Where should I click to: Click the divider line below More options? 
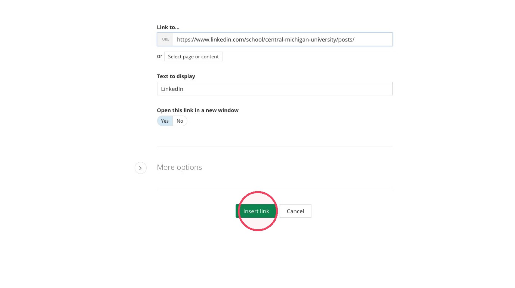(275, 189)
